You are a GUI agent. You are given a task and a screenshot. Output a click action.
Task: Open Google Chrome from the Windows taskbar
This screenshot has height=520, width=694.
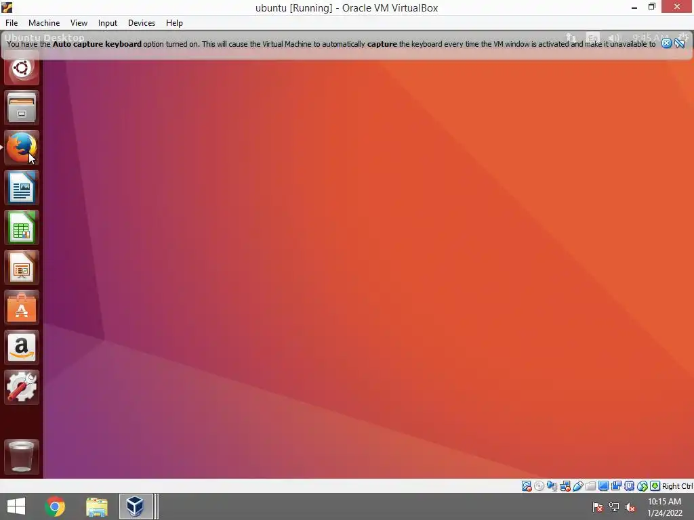coord(55,506)
